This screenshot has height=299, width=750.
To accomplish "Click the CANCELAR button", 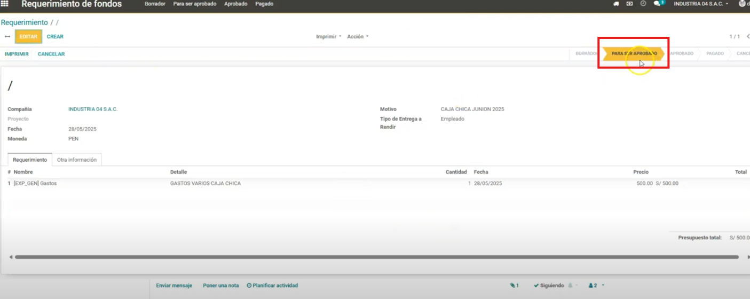I will coord(51,54).
